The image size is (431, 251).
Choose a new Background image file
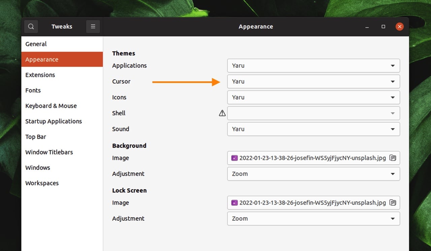tap(313, 158)
